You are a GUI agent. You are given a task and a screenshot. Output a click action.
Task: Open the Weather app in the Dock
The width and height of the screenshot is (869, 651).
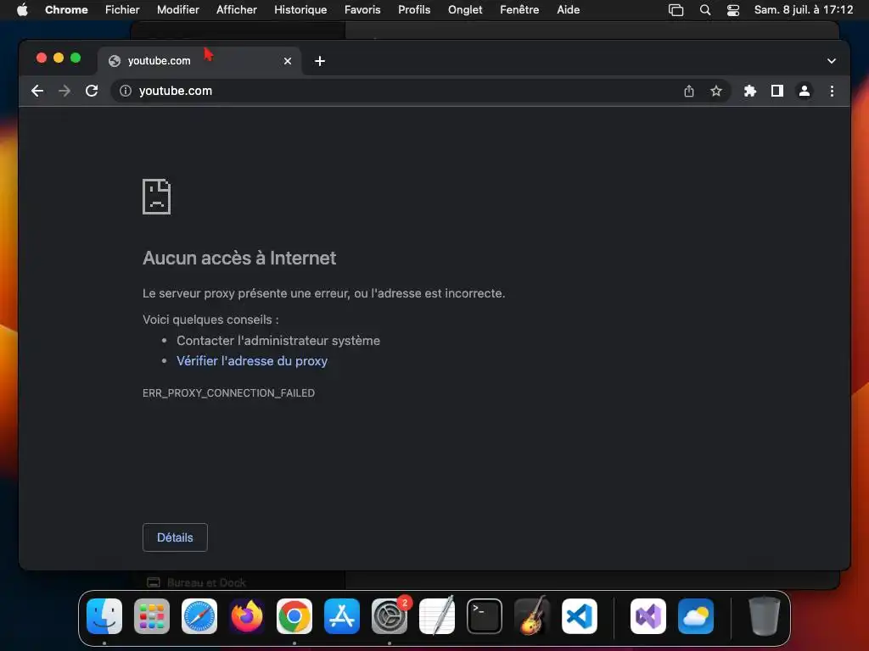pyautogui.click(x=696, y=616)
